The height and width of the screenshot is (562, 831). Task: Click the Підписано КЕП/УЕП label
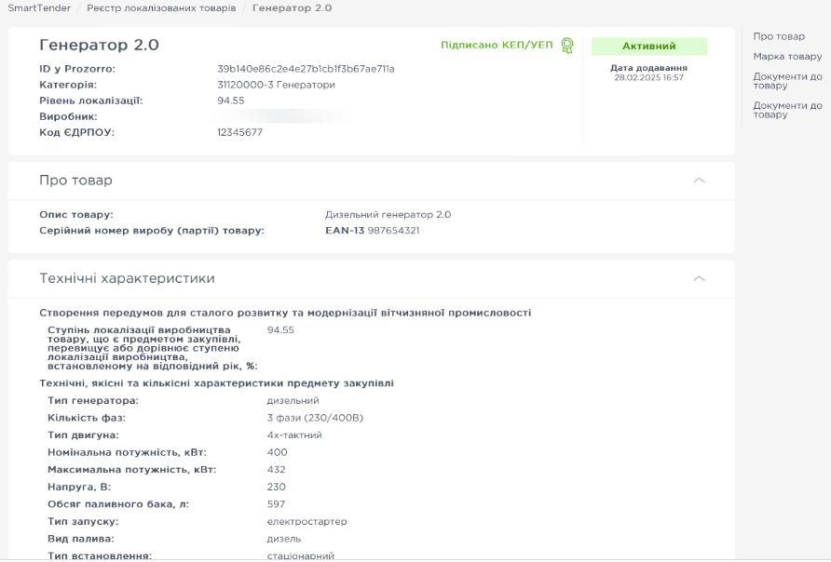pyautogui.click(x=497, y=46)
